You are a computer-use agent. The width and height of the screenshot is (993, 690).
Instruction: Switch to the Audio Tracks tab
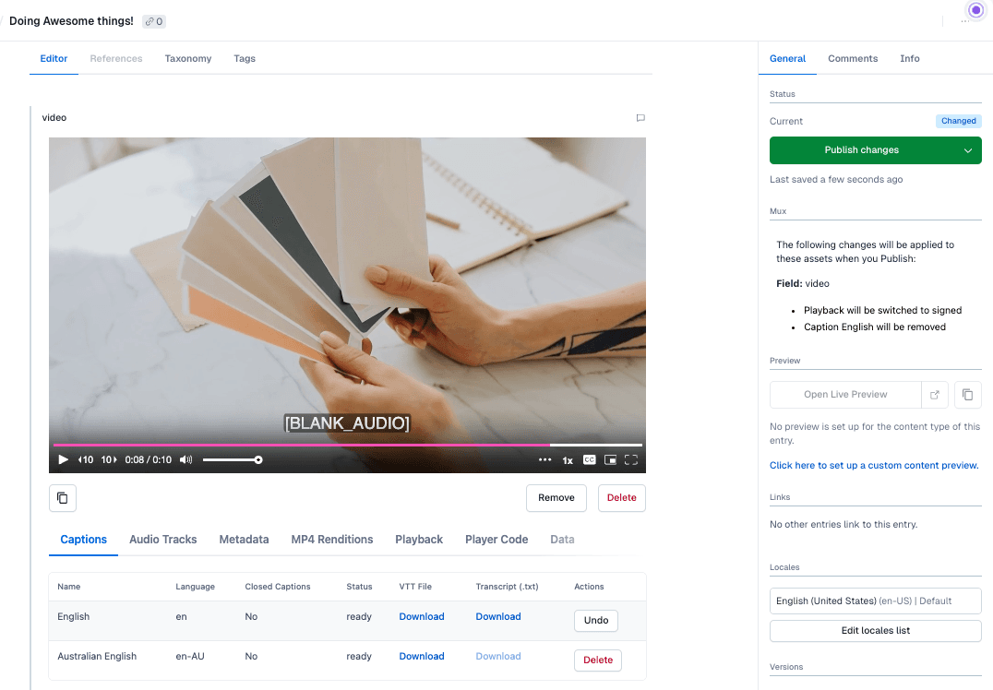coord(162,540)
